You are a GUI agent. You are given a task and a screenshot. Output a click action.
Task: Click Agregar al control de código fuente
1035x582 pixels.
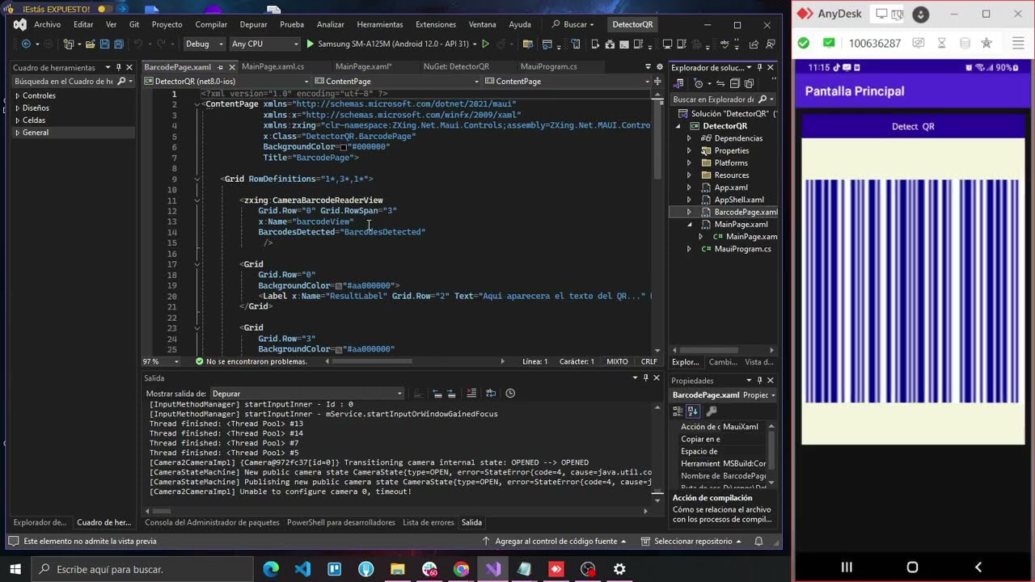click(556, 541)
